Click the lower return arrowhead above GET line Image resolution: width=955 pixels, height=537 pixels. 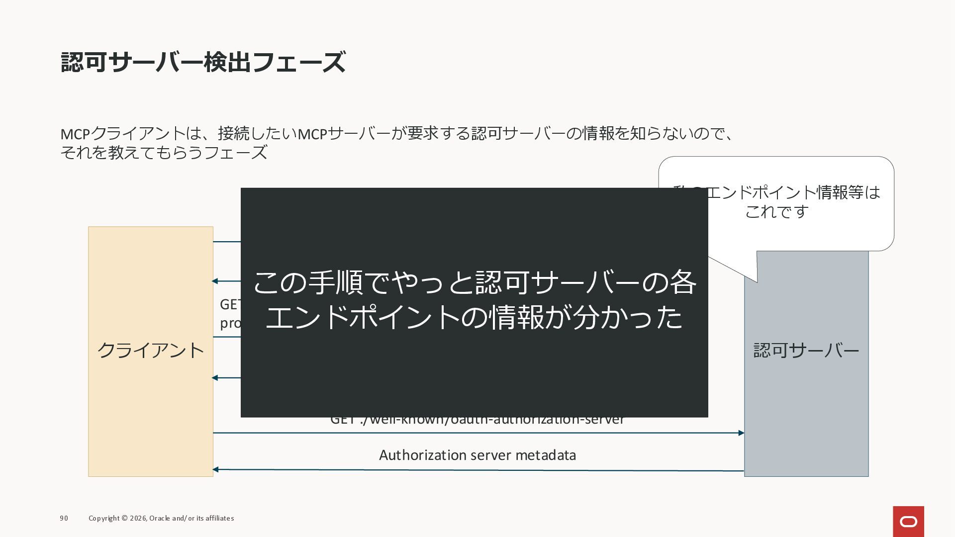point(215,378)
